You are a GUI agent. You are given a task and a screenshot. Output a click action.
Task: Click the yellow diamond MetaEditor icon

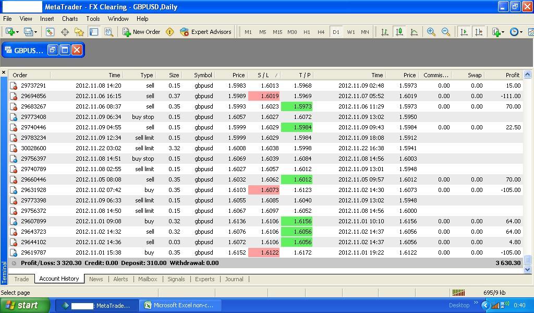[169, 32]
